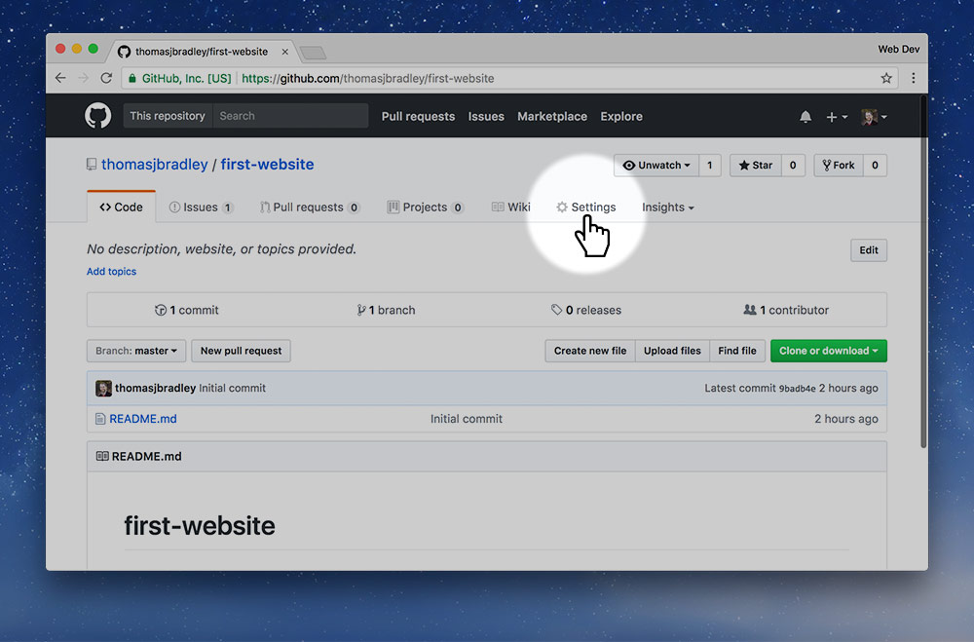Viewport: 974px width, 642px height.
Task: Click New pull request
Action: [x=241, y=351]
